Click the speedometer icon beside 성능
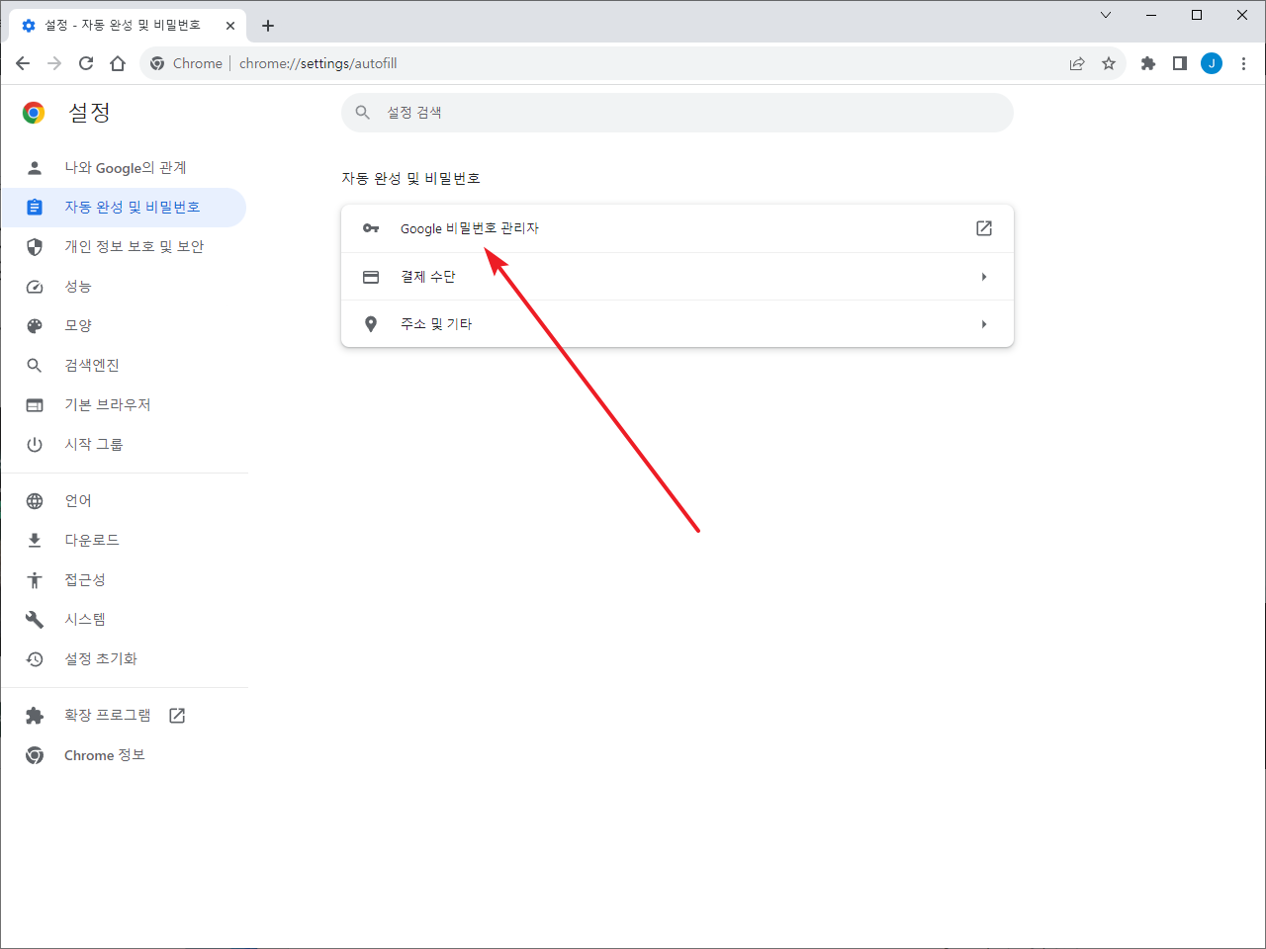The width and height of the screenshot is (1266, 949). click(35, 287)
